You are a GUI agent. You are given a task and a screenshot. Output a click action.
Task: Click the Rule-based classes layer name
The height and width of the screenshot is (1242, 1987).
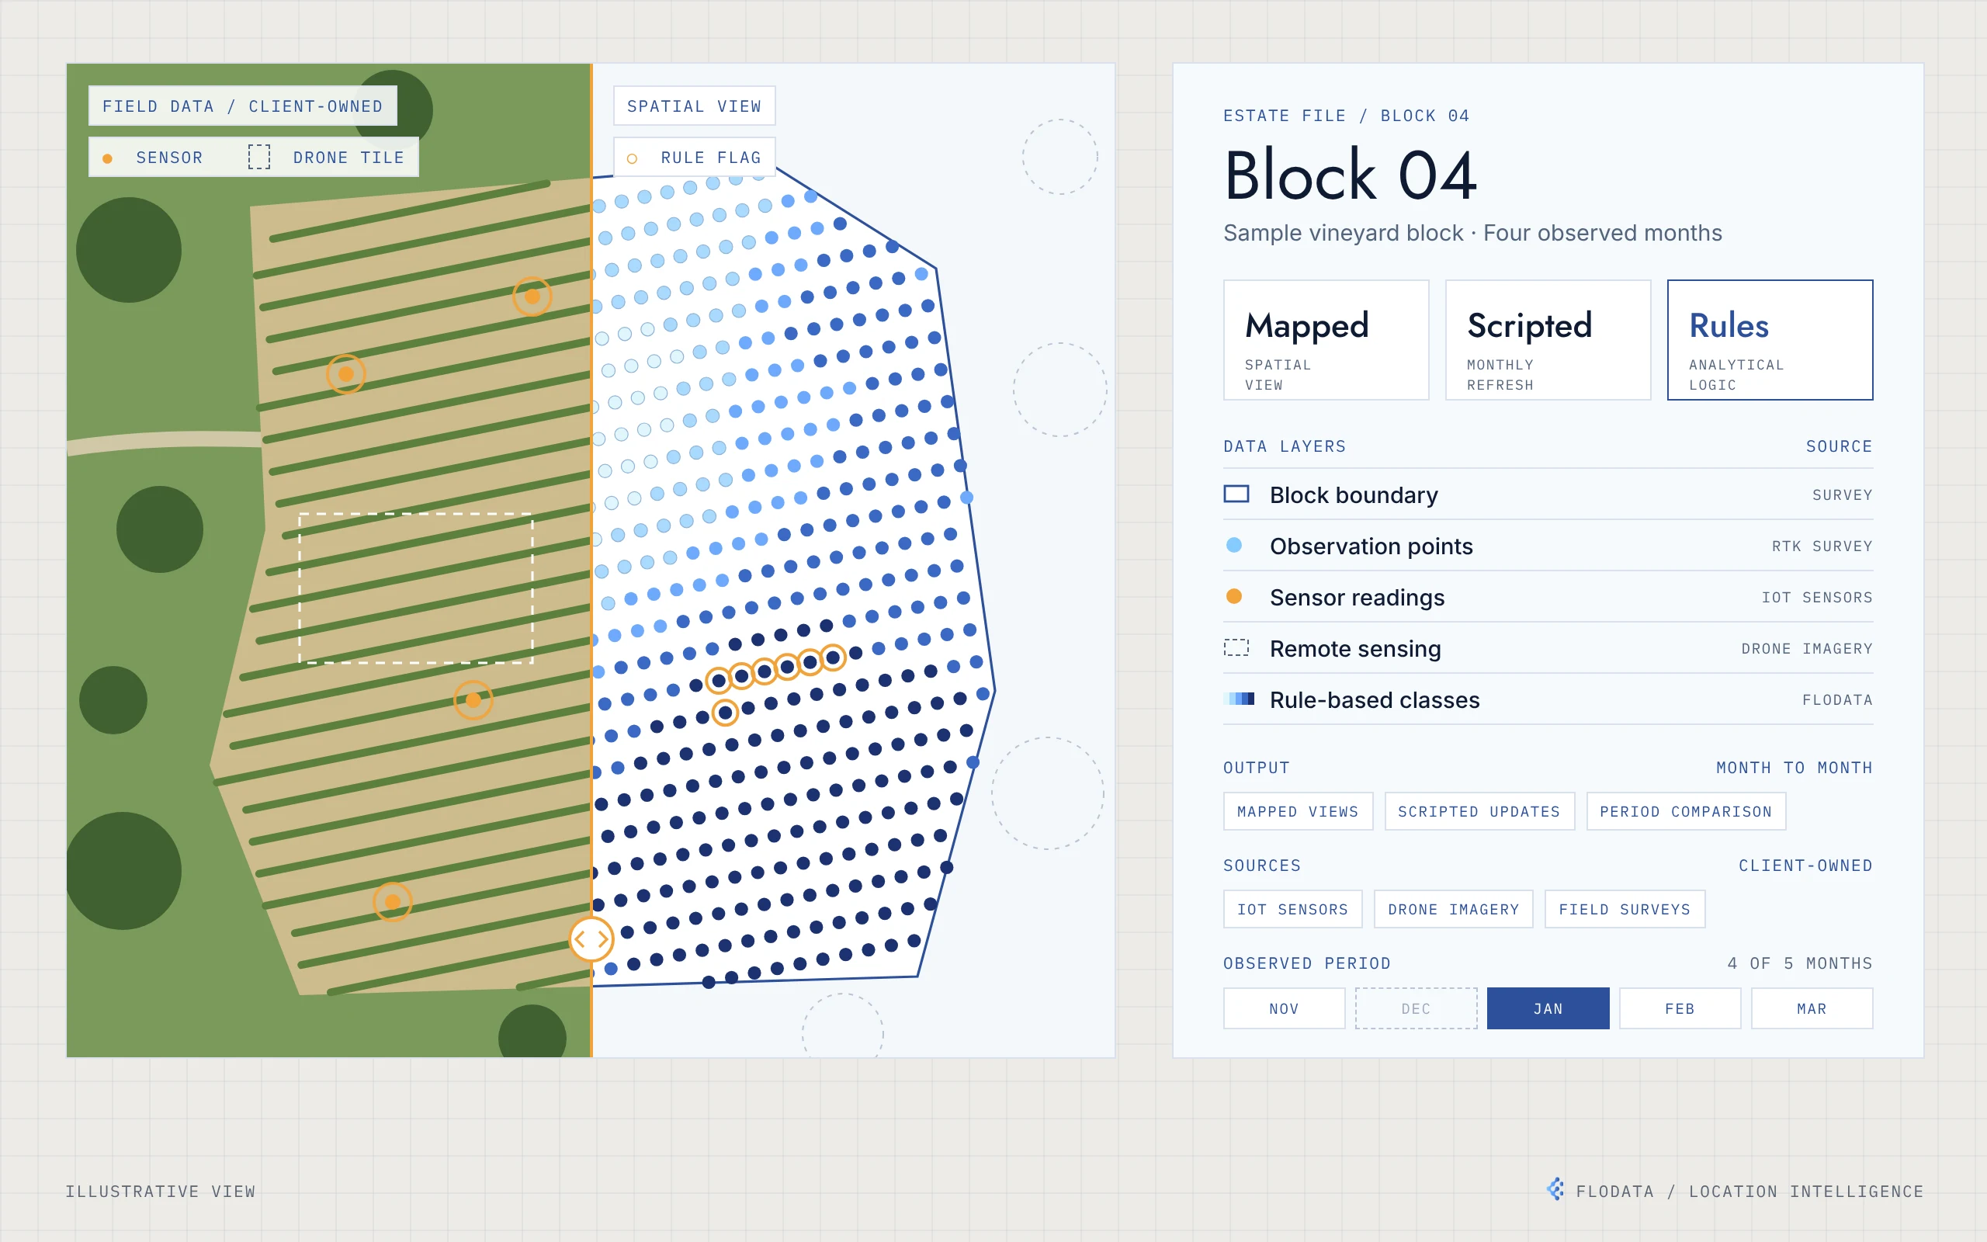[1375, 700]
